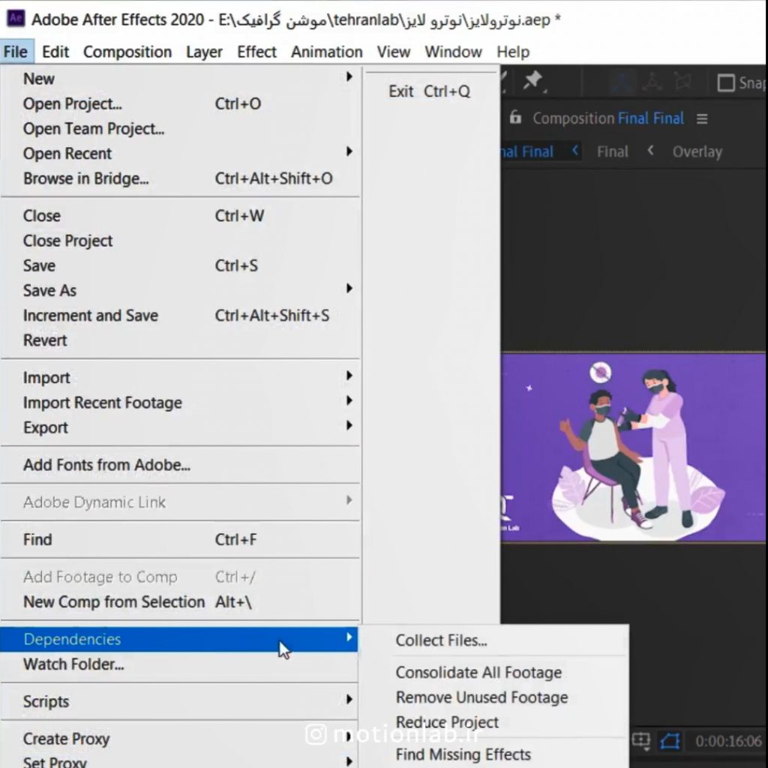768x768 pixels.
Task: Switch to the Overlay composition breadcrumb
Action: 697,151
